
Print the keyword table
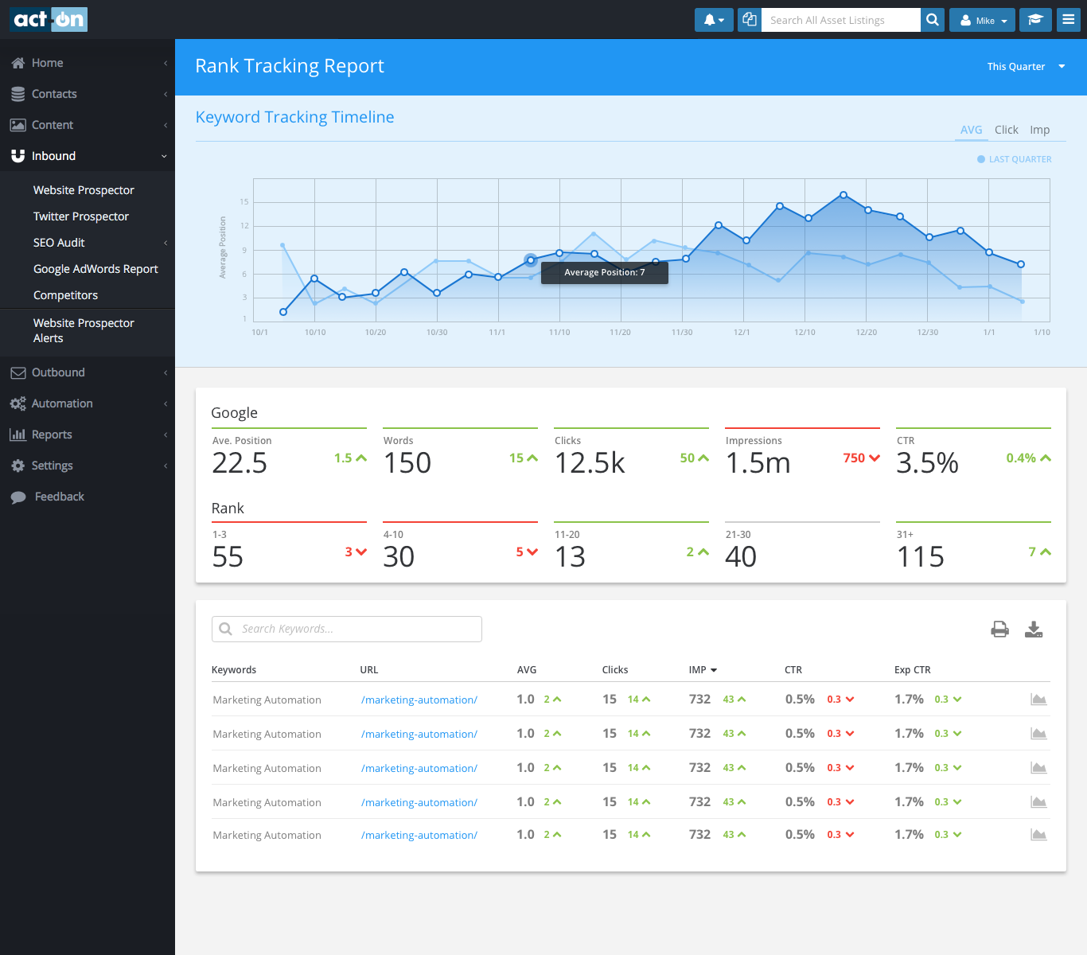999,630
